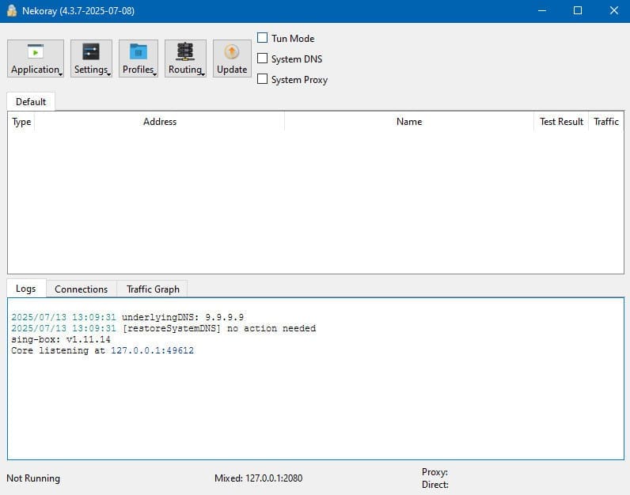The width and height of the screenshot is (630, 495).
Task: Select the Default group tab
Action: click(31, 101)
